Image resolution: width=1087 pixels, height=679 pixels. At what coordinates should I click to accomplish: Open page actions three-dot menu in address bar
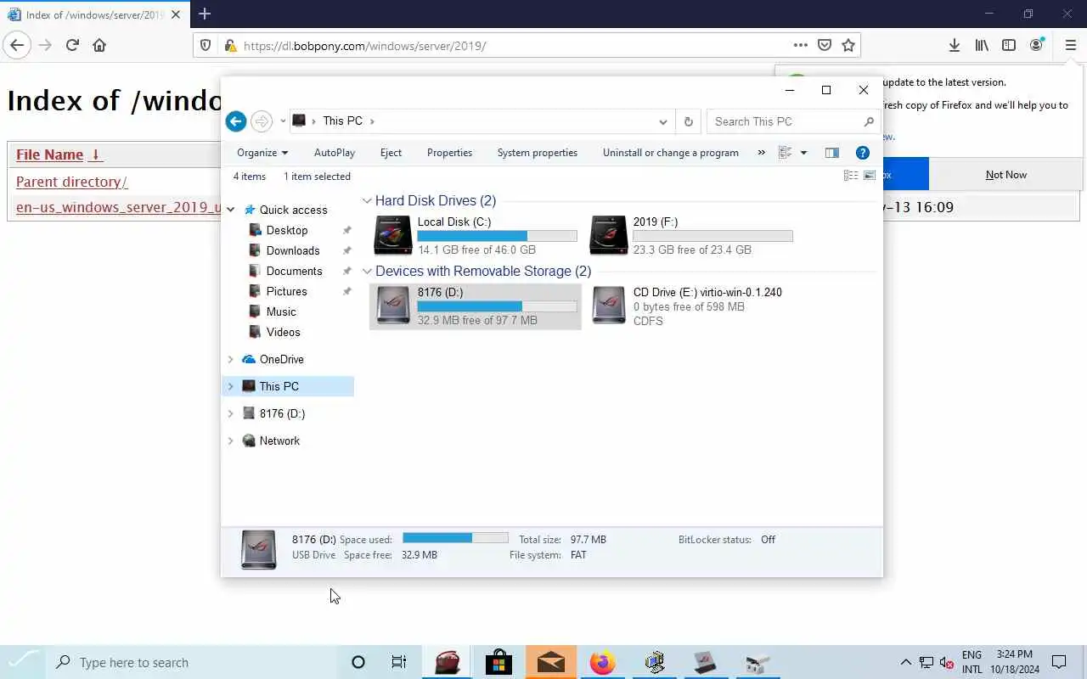800,46
